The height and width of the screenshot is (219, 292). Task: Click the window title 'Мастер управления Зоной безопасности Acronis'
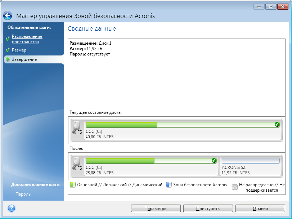click(85, 16)
